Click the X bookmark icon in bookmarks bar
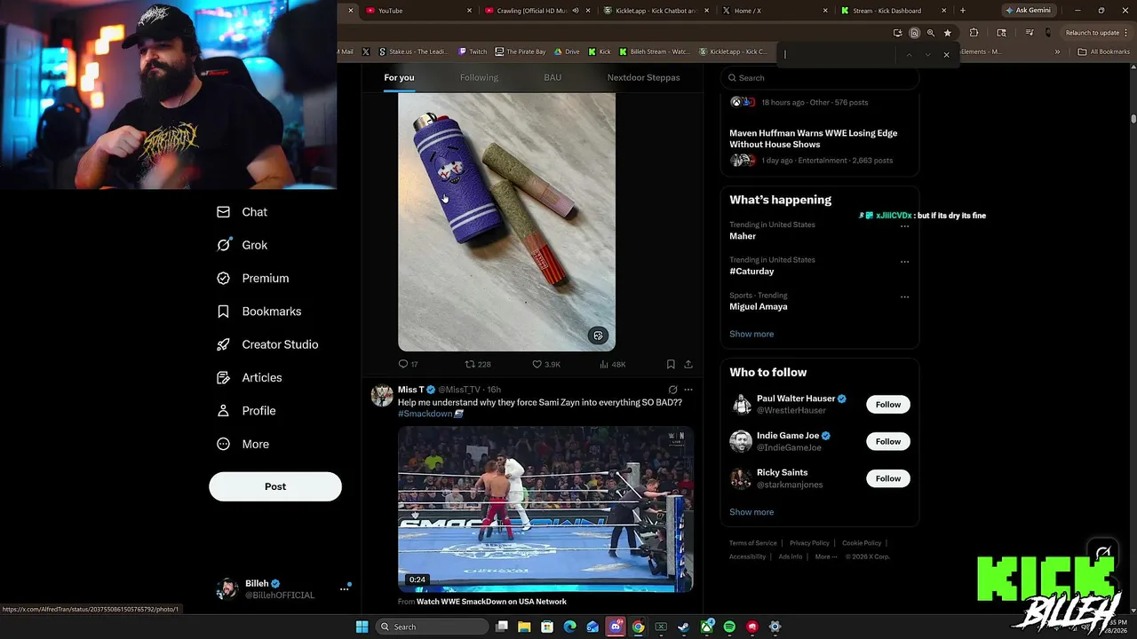 365,51
